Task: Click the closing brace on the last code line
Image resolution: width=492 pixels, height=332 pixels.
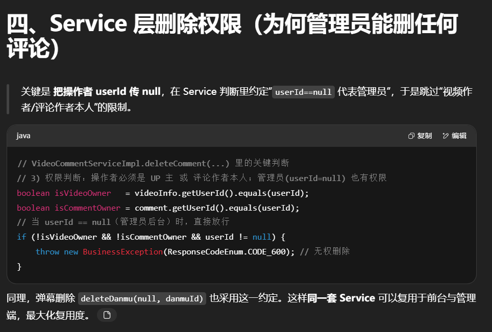Action: (19, 267)
